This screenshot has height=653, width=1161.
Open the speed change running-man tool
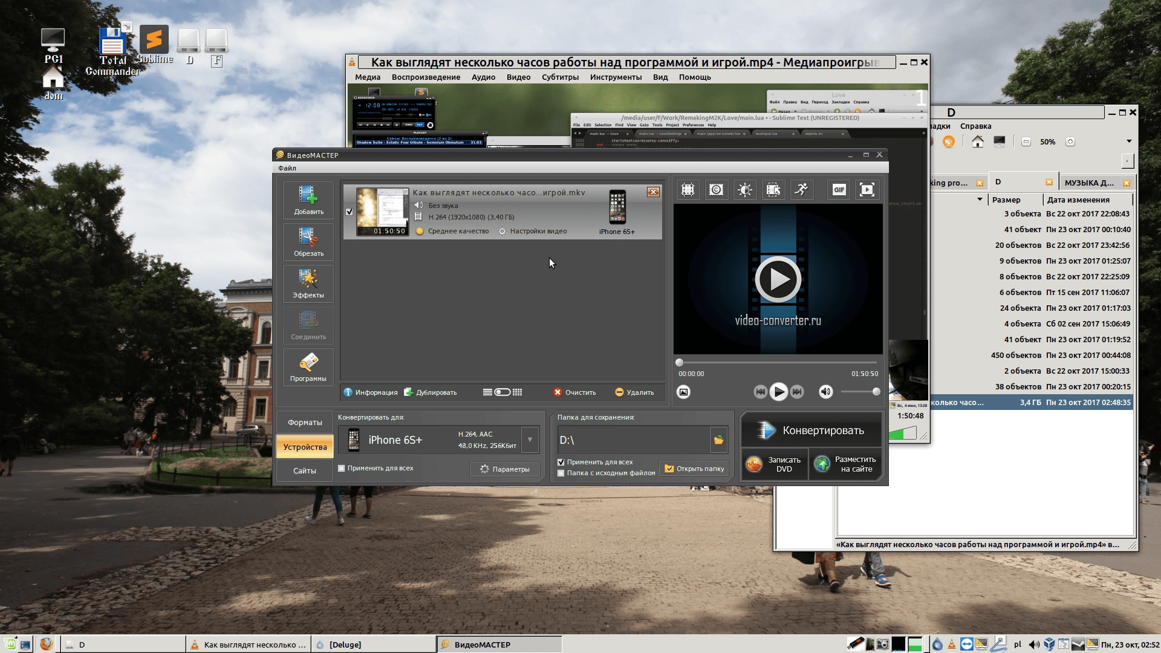click(x=802, y=190)
